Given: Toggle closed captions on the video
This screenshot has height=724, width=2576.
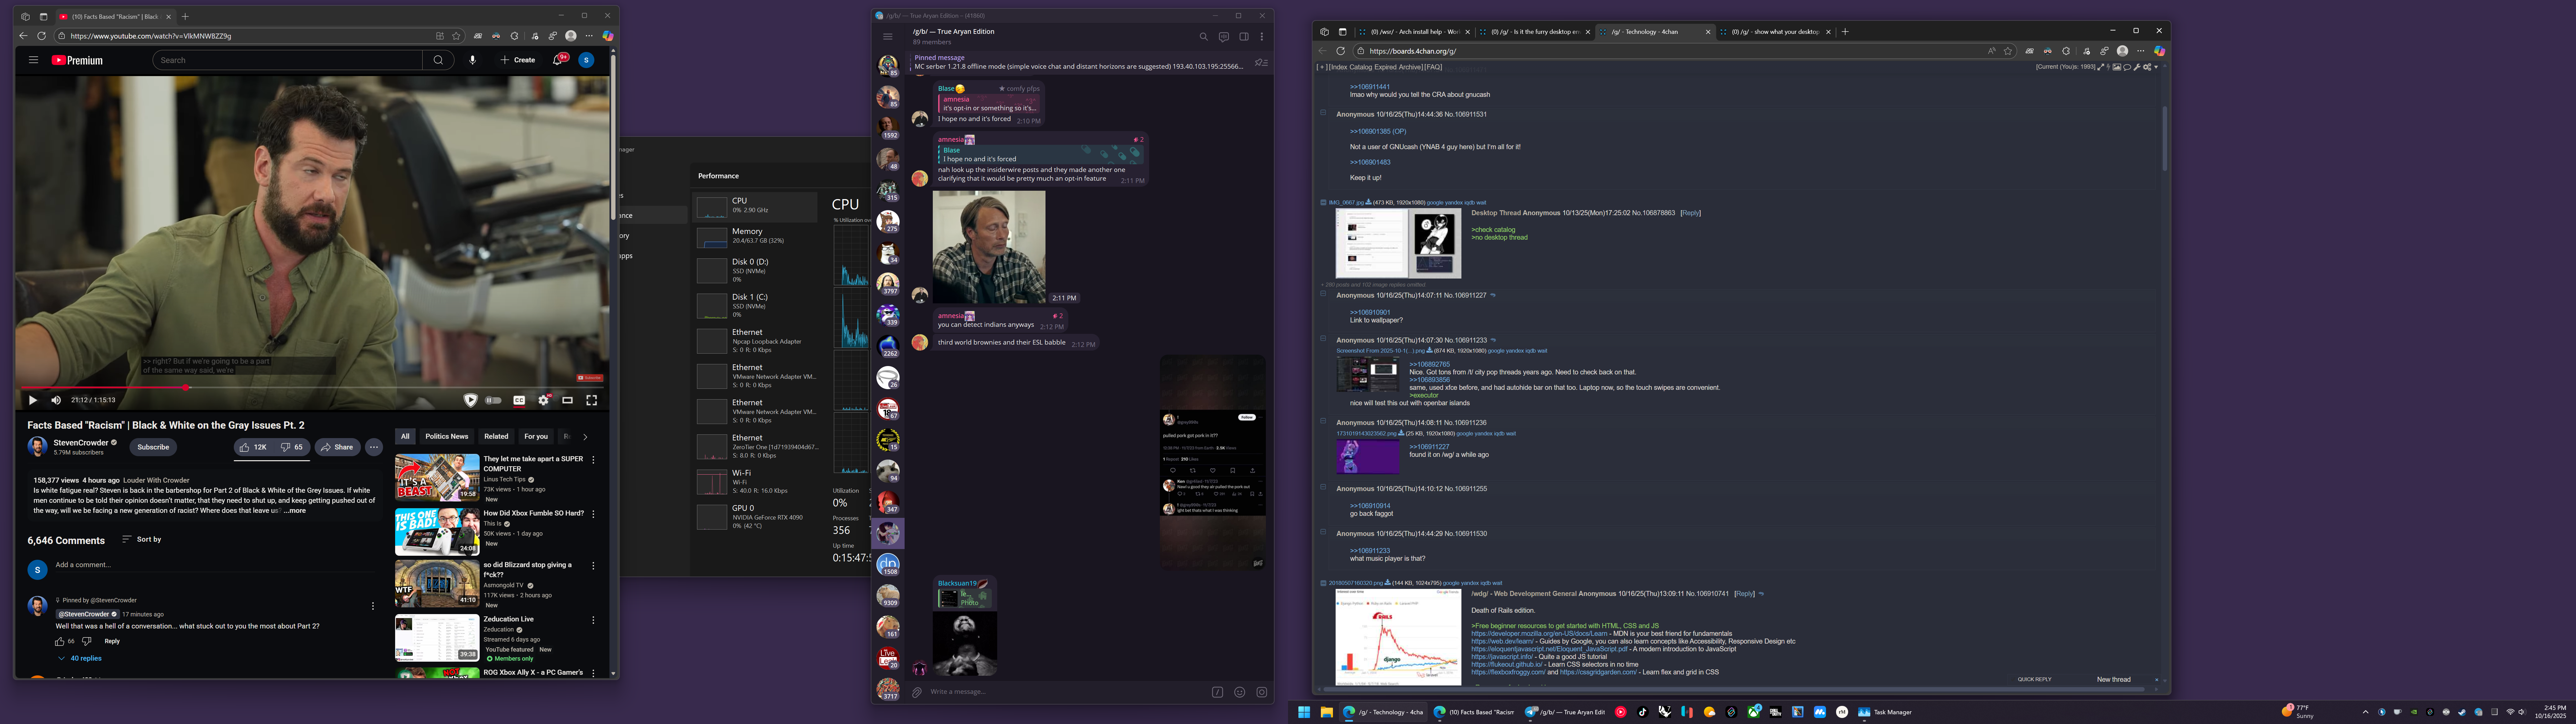Looking at the screenshot, I should 519,400.
